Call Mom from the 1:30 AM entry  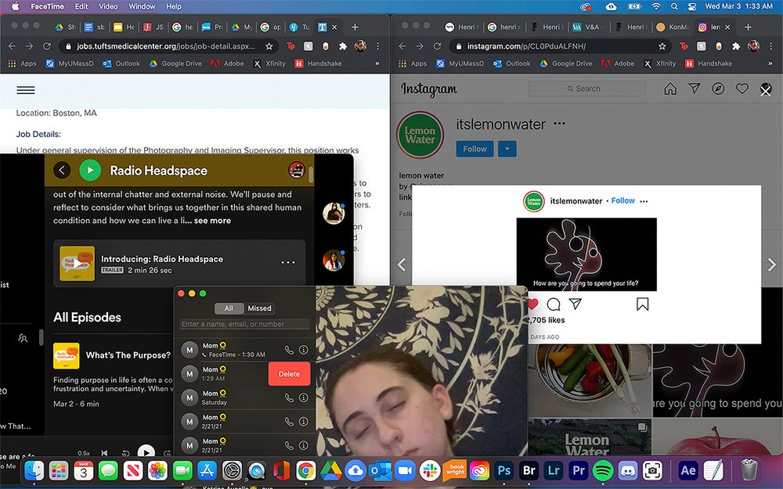tap(289, 350)
